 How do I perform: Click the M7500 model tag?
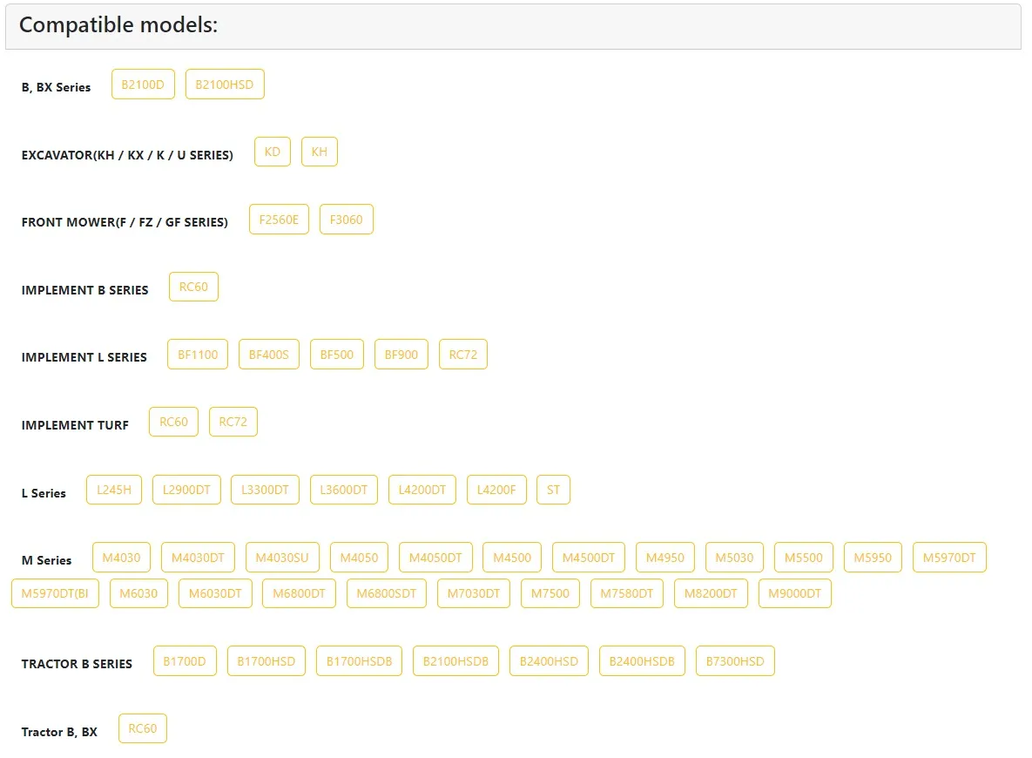pyautogui.click(x=550, y=592)
